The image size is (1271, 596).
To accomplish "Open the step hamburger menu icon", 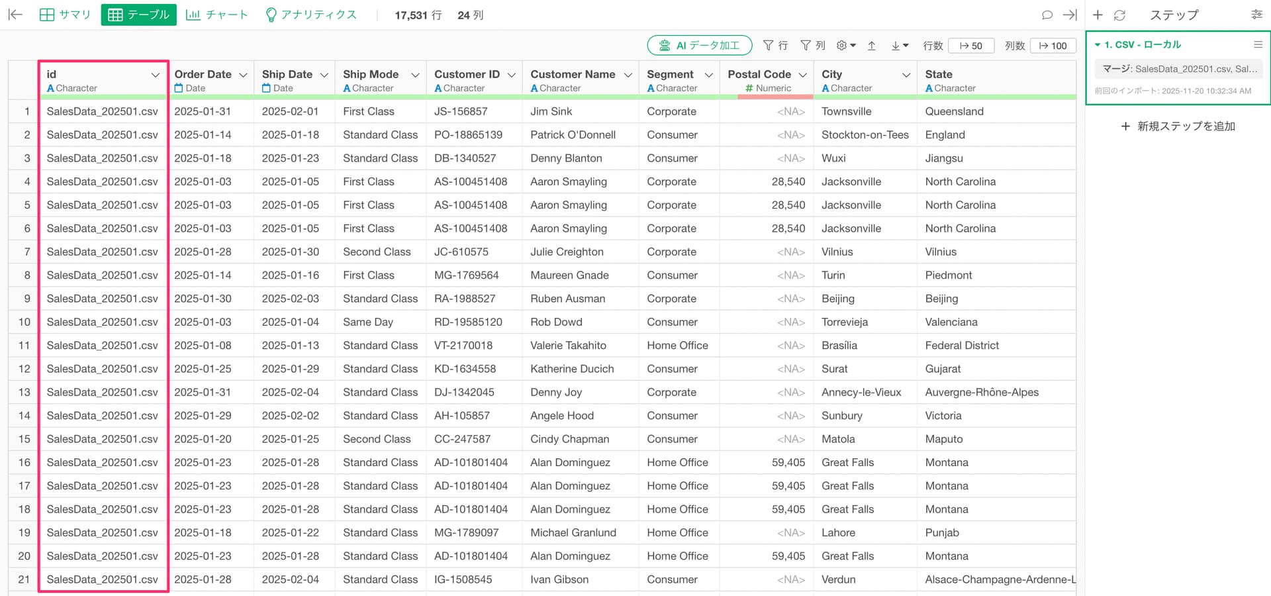I will [1258, 44].
